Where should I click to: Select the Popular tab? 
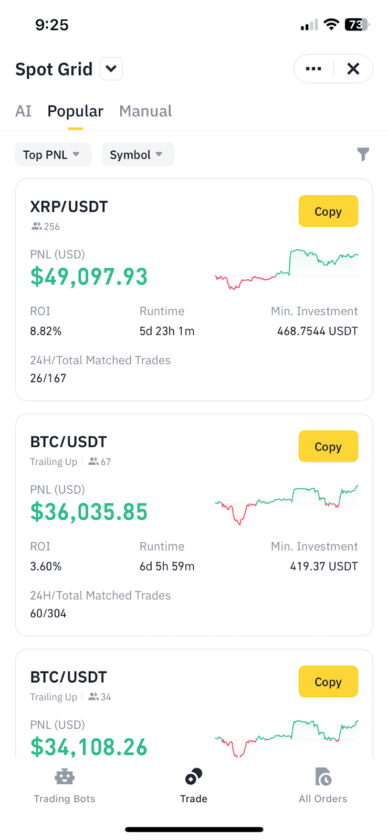coord(75,111)
